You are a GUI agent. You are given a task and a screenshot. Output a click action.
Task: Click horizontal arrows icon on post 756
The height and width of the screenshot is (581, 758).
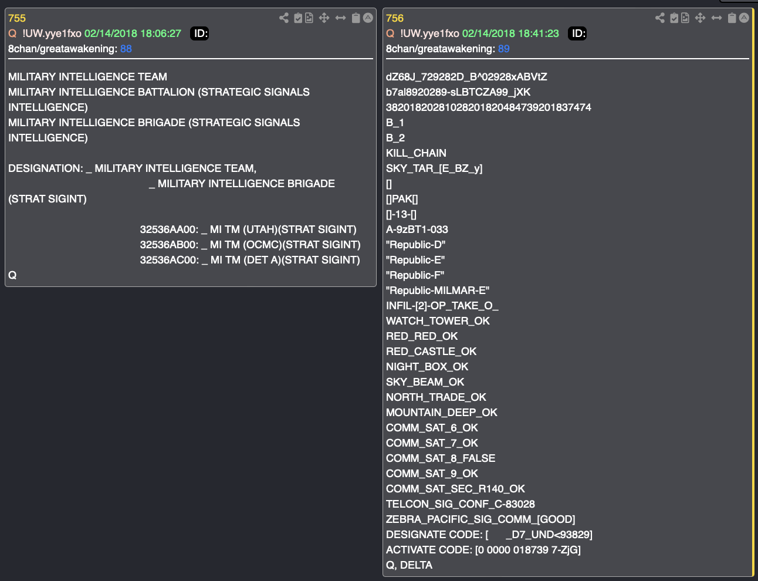pos(716,18)
